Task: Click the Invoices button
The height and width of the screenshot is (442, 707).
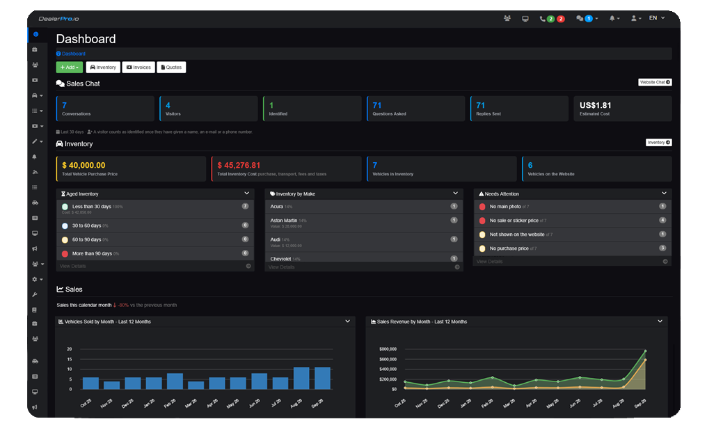Action: coord(138,68)
